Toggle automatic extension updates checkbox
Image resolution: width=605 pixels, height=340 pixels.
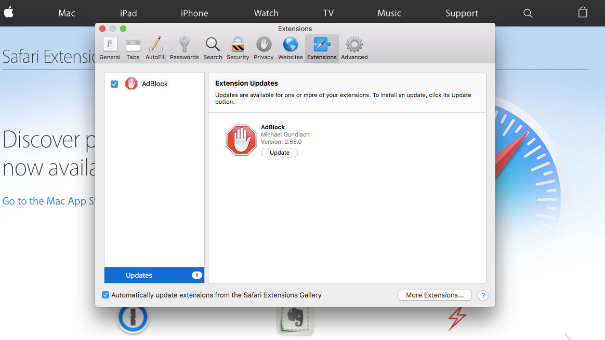click(106, 295)
